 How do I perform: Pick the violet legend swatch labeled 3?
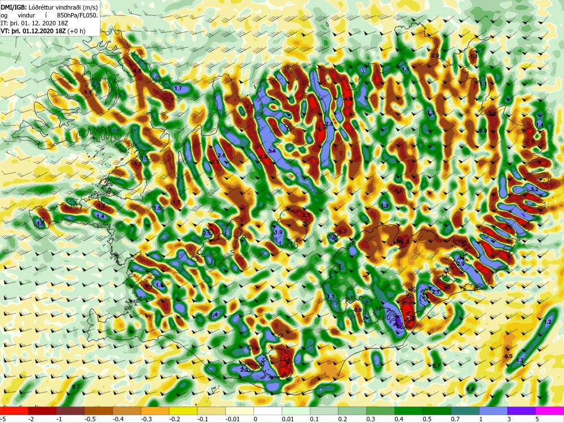(x=522, y=411)
